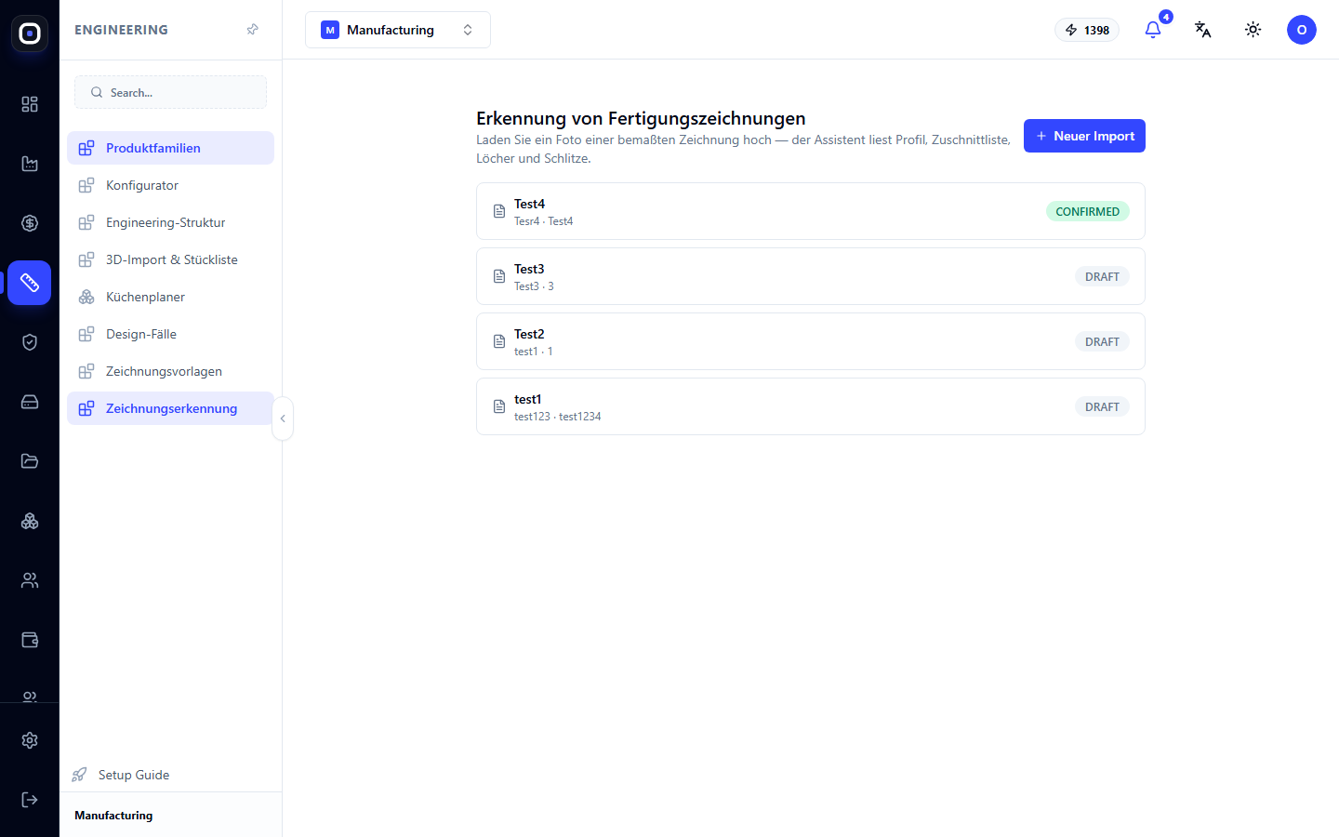Viewport: 1339px width, 837px height.
Task: Click the DRAFT badge on the Test2 row
Action: coord(1102,341)
